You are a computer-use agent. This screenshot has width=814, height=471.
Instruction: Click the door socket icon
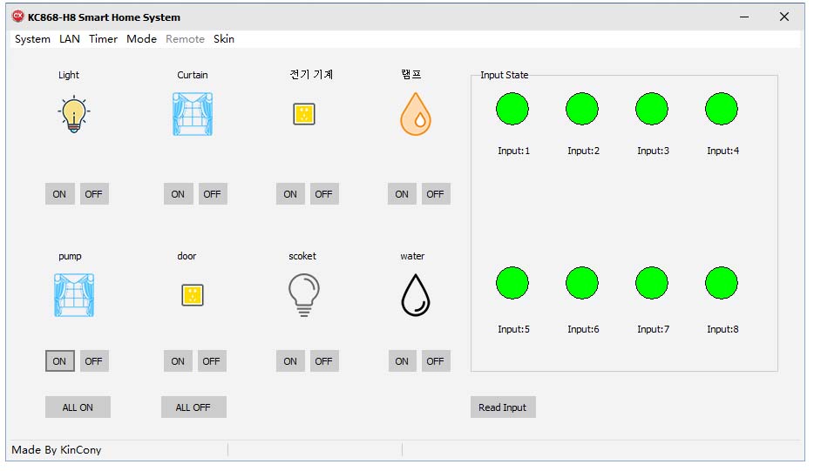193,295
